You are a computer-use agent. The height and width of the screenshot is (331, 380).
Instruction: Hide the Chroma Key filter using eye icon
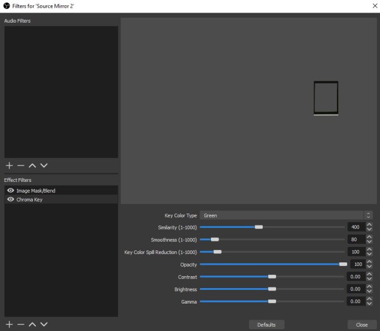pyautogui.click(x=11, y=200)
